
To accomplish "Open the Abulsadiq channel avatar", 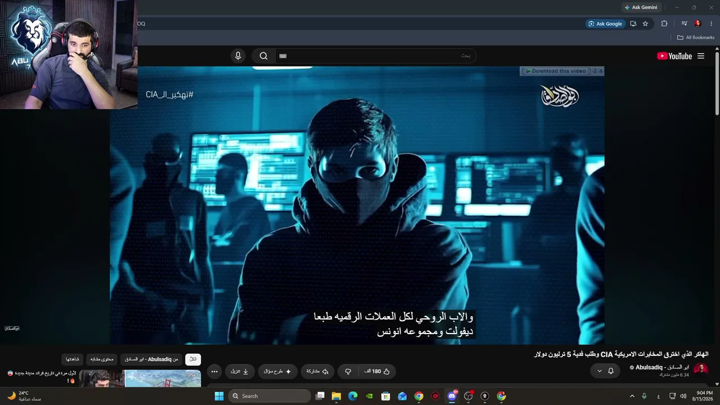I will click(x=701, y=369).
